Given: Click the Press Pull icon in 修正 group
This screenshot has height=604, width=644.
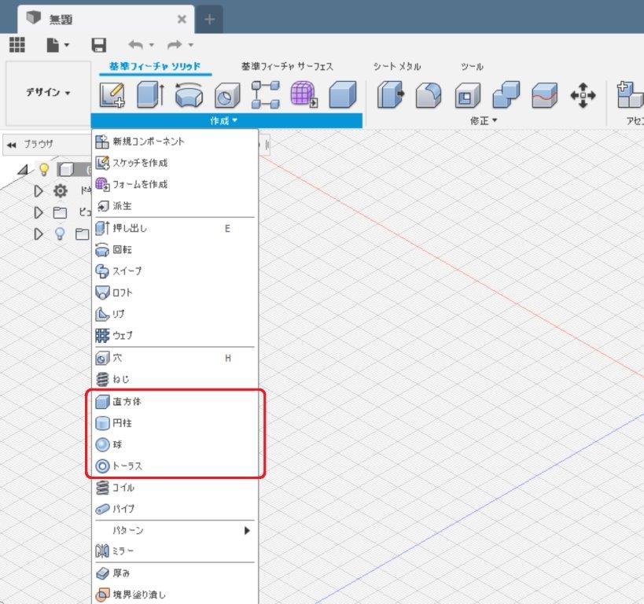Looking at the screenshot, I should (389, 95).
